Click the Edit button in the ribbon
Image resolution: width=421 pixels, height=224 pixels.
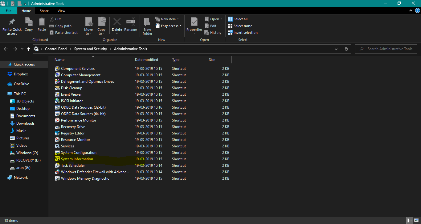click(x=212, y=26)
